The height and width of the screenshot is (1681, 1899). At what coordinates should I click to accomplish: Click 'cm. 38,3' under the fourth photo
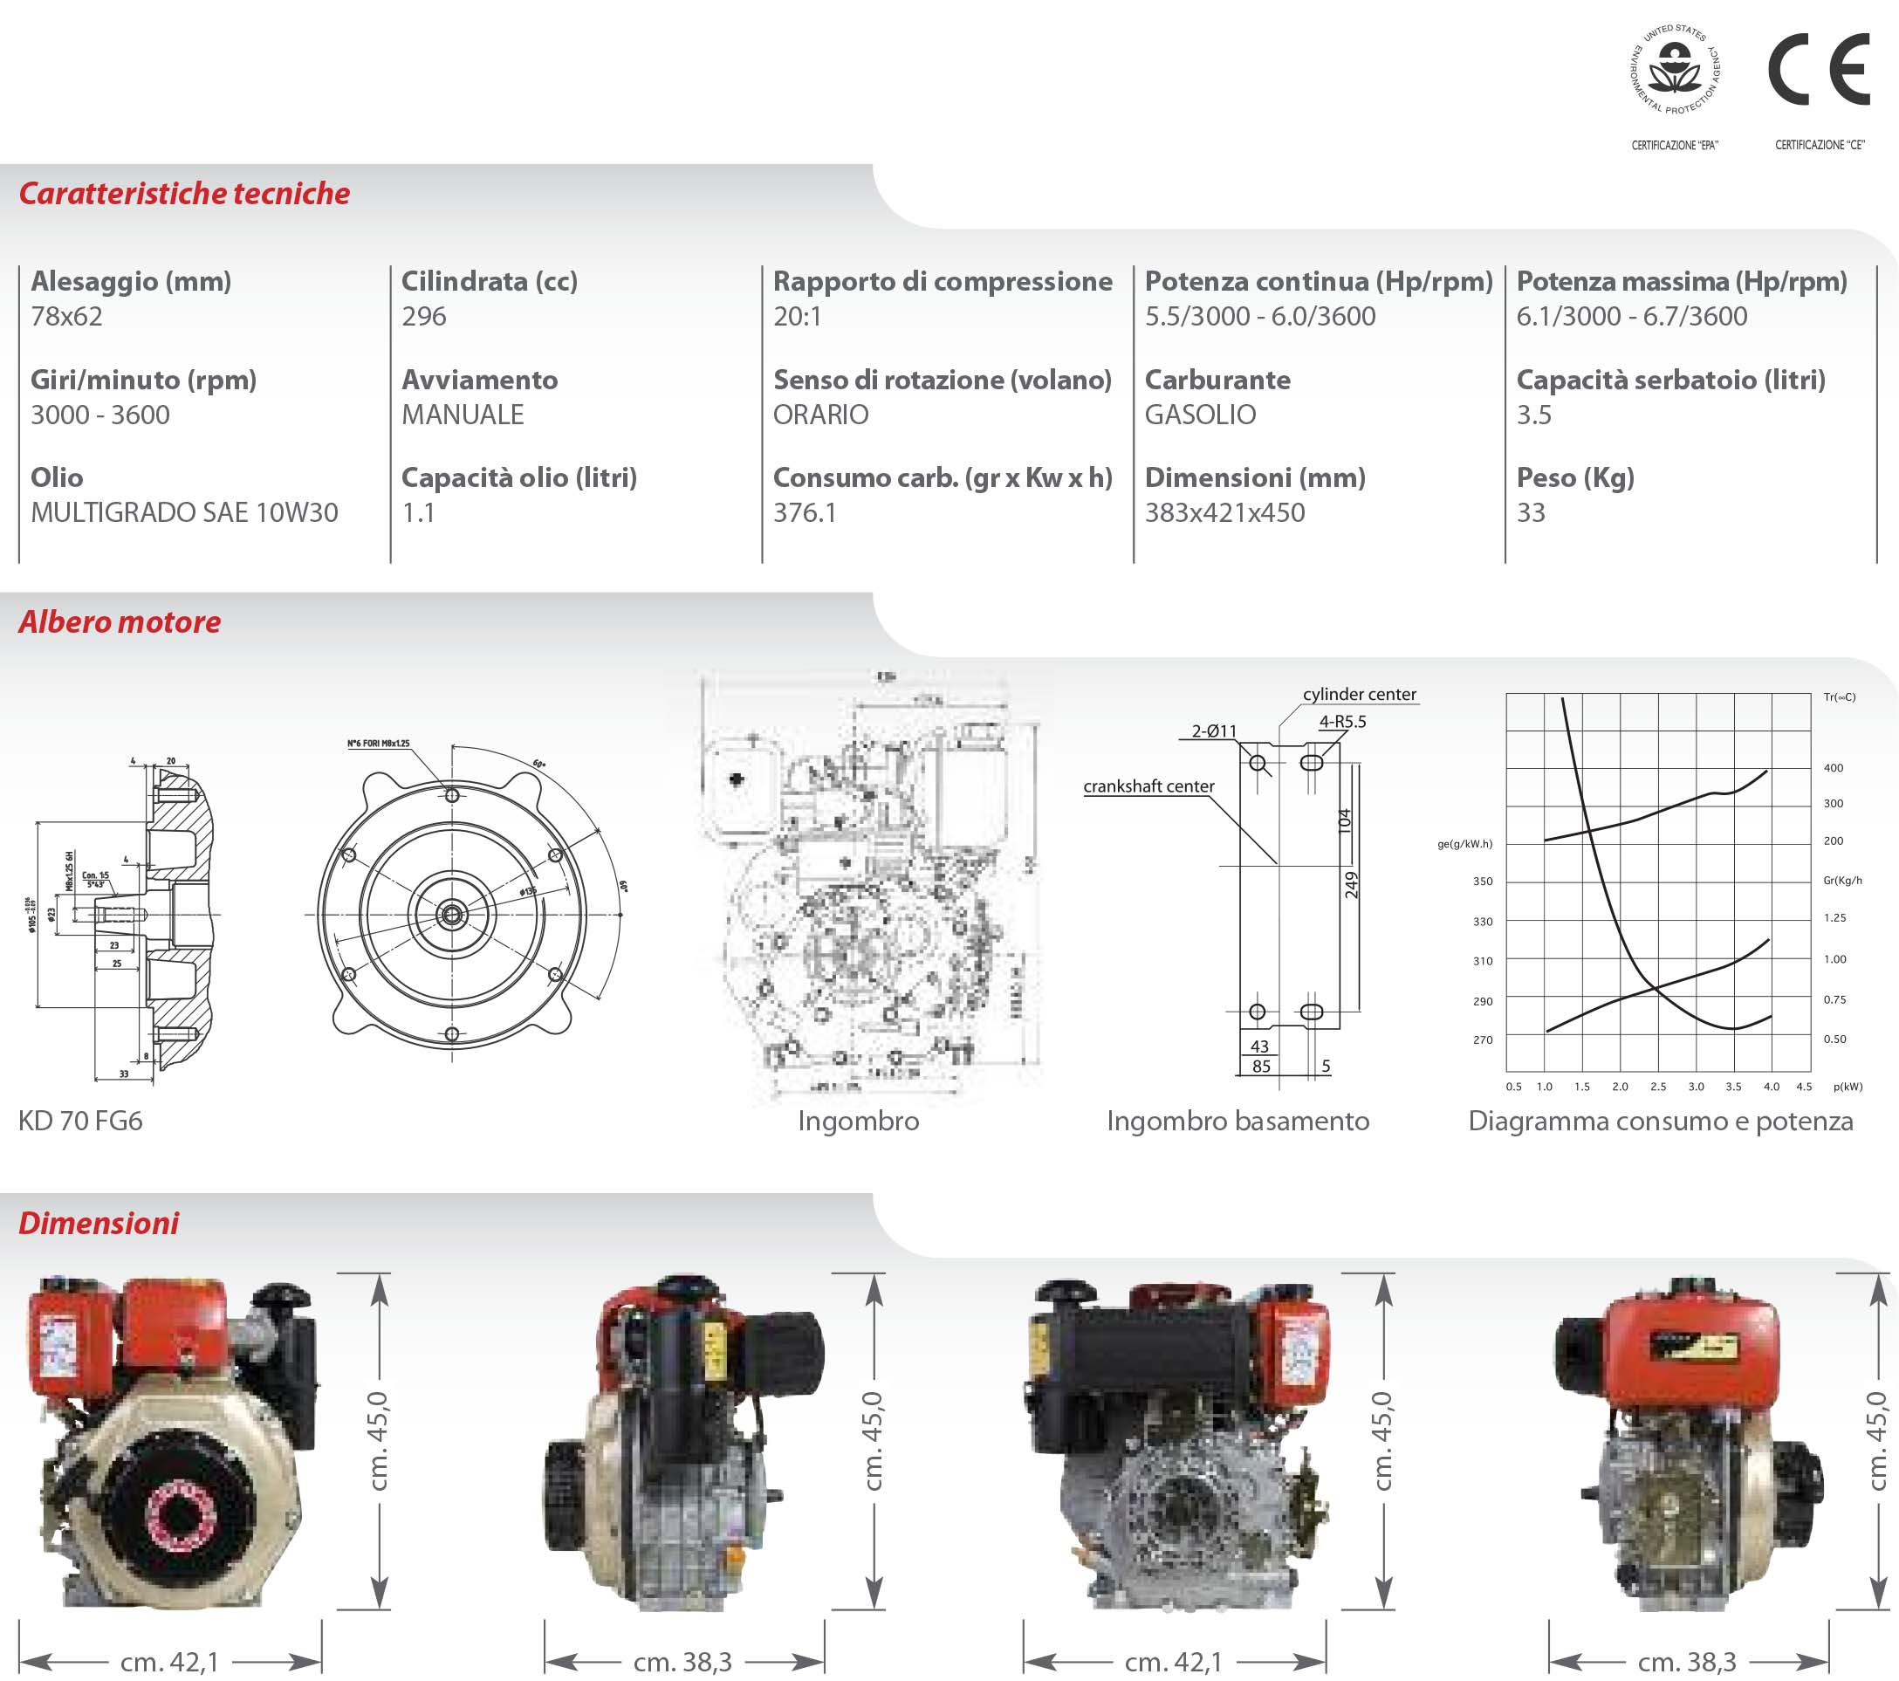click(1687, 1662)
